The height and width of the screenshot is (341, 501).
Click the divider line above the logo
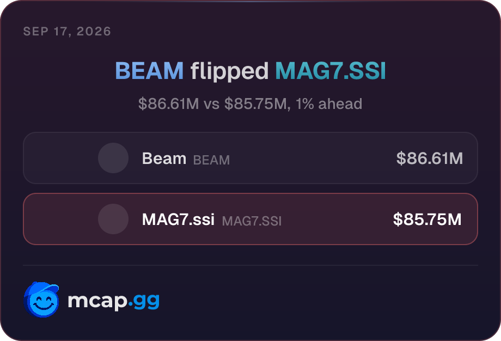pyautogui.click(x=250, y=265)
